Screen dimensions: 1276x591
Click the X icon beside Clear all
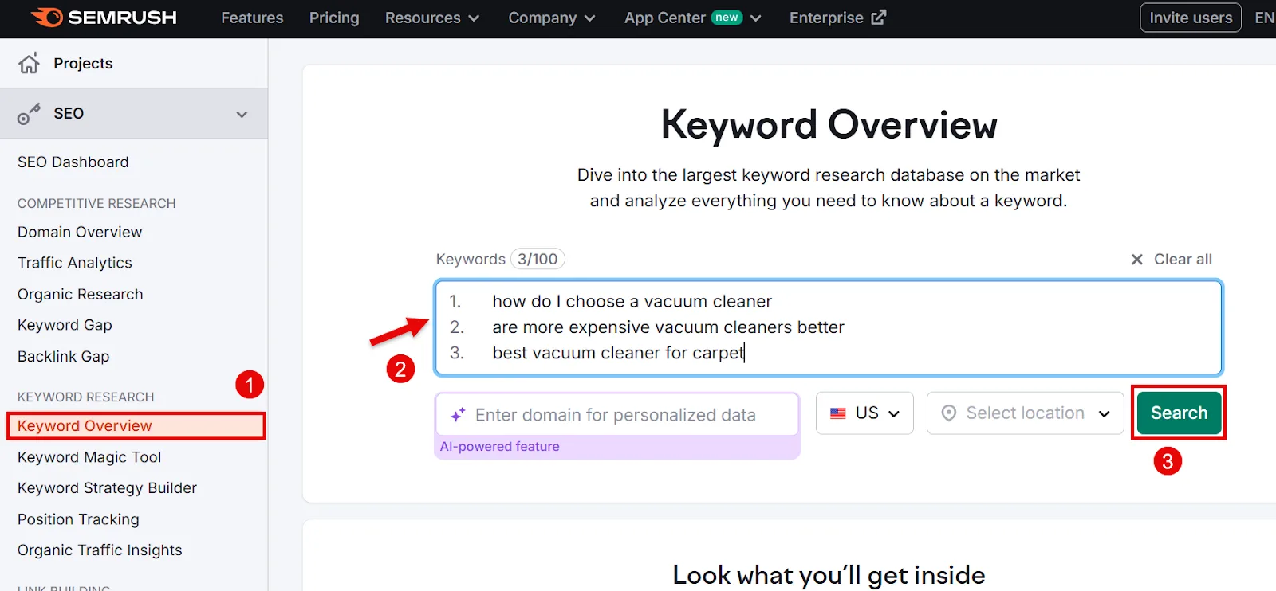(x=1137, y=260)
